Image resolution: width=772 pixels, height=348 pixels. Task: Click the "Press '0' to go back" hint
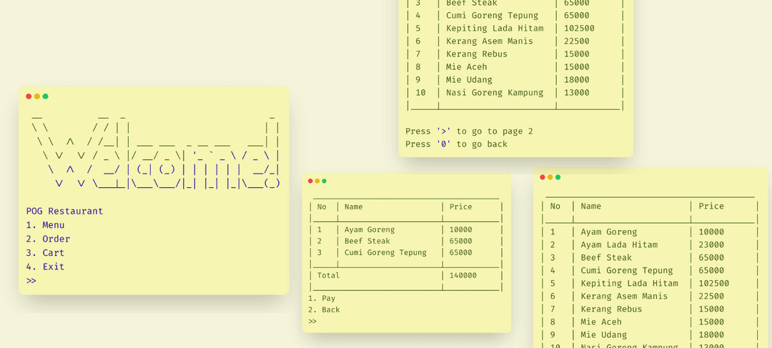[456, 144]
